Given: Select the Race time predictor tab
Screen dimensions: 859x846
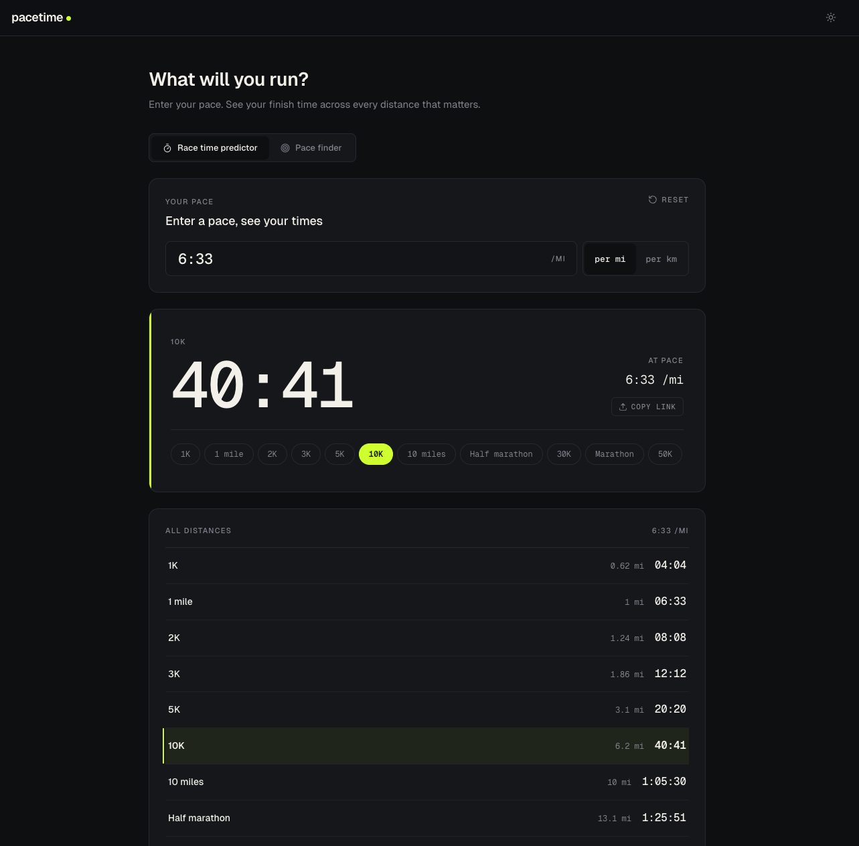Looking at the screenshot, I should (x=210, y=148).
